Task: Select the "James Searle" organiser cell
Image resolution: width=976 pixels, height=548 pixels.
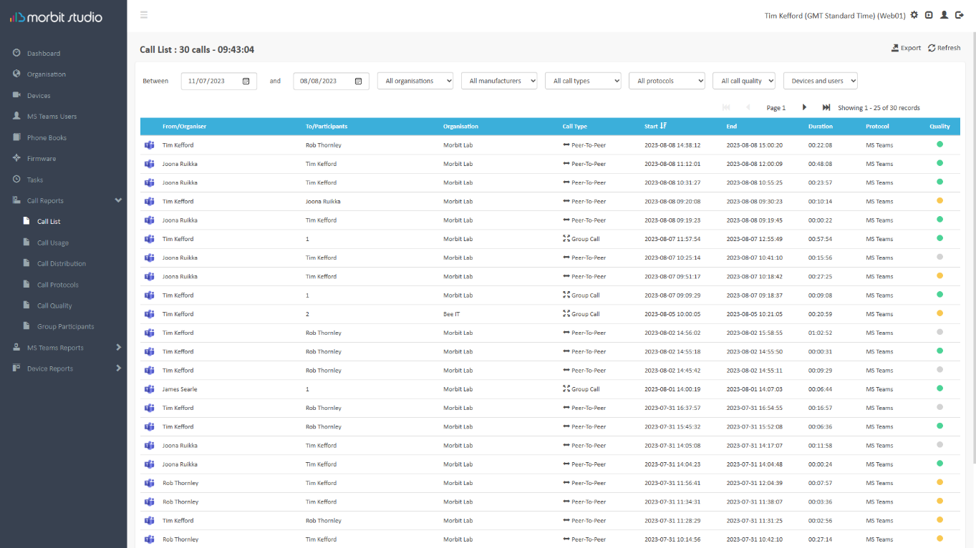Action: tap(180, 389)
